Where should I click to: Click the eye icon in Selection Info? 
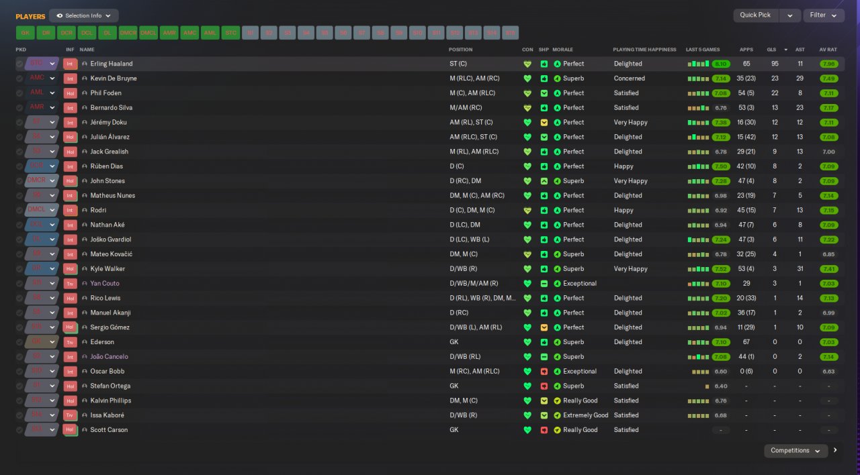tap(60, 15)
